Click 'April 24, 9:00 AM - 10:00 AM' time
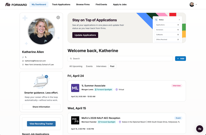This screenshot has height=135, width=206. pos(83,97)
